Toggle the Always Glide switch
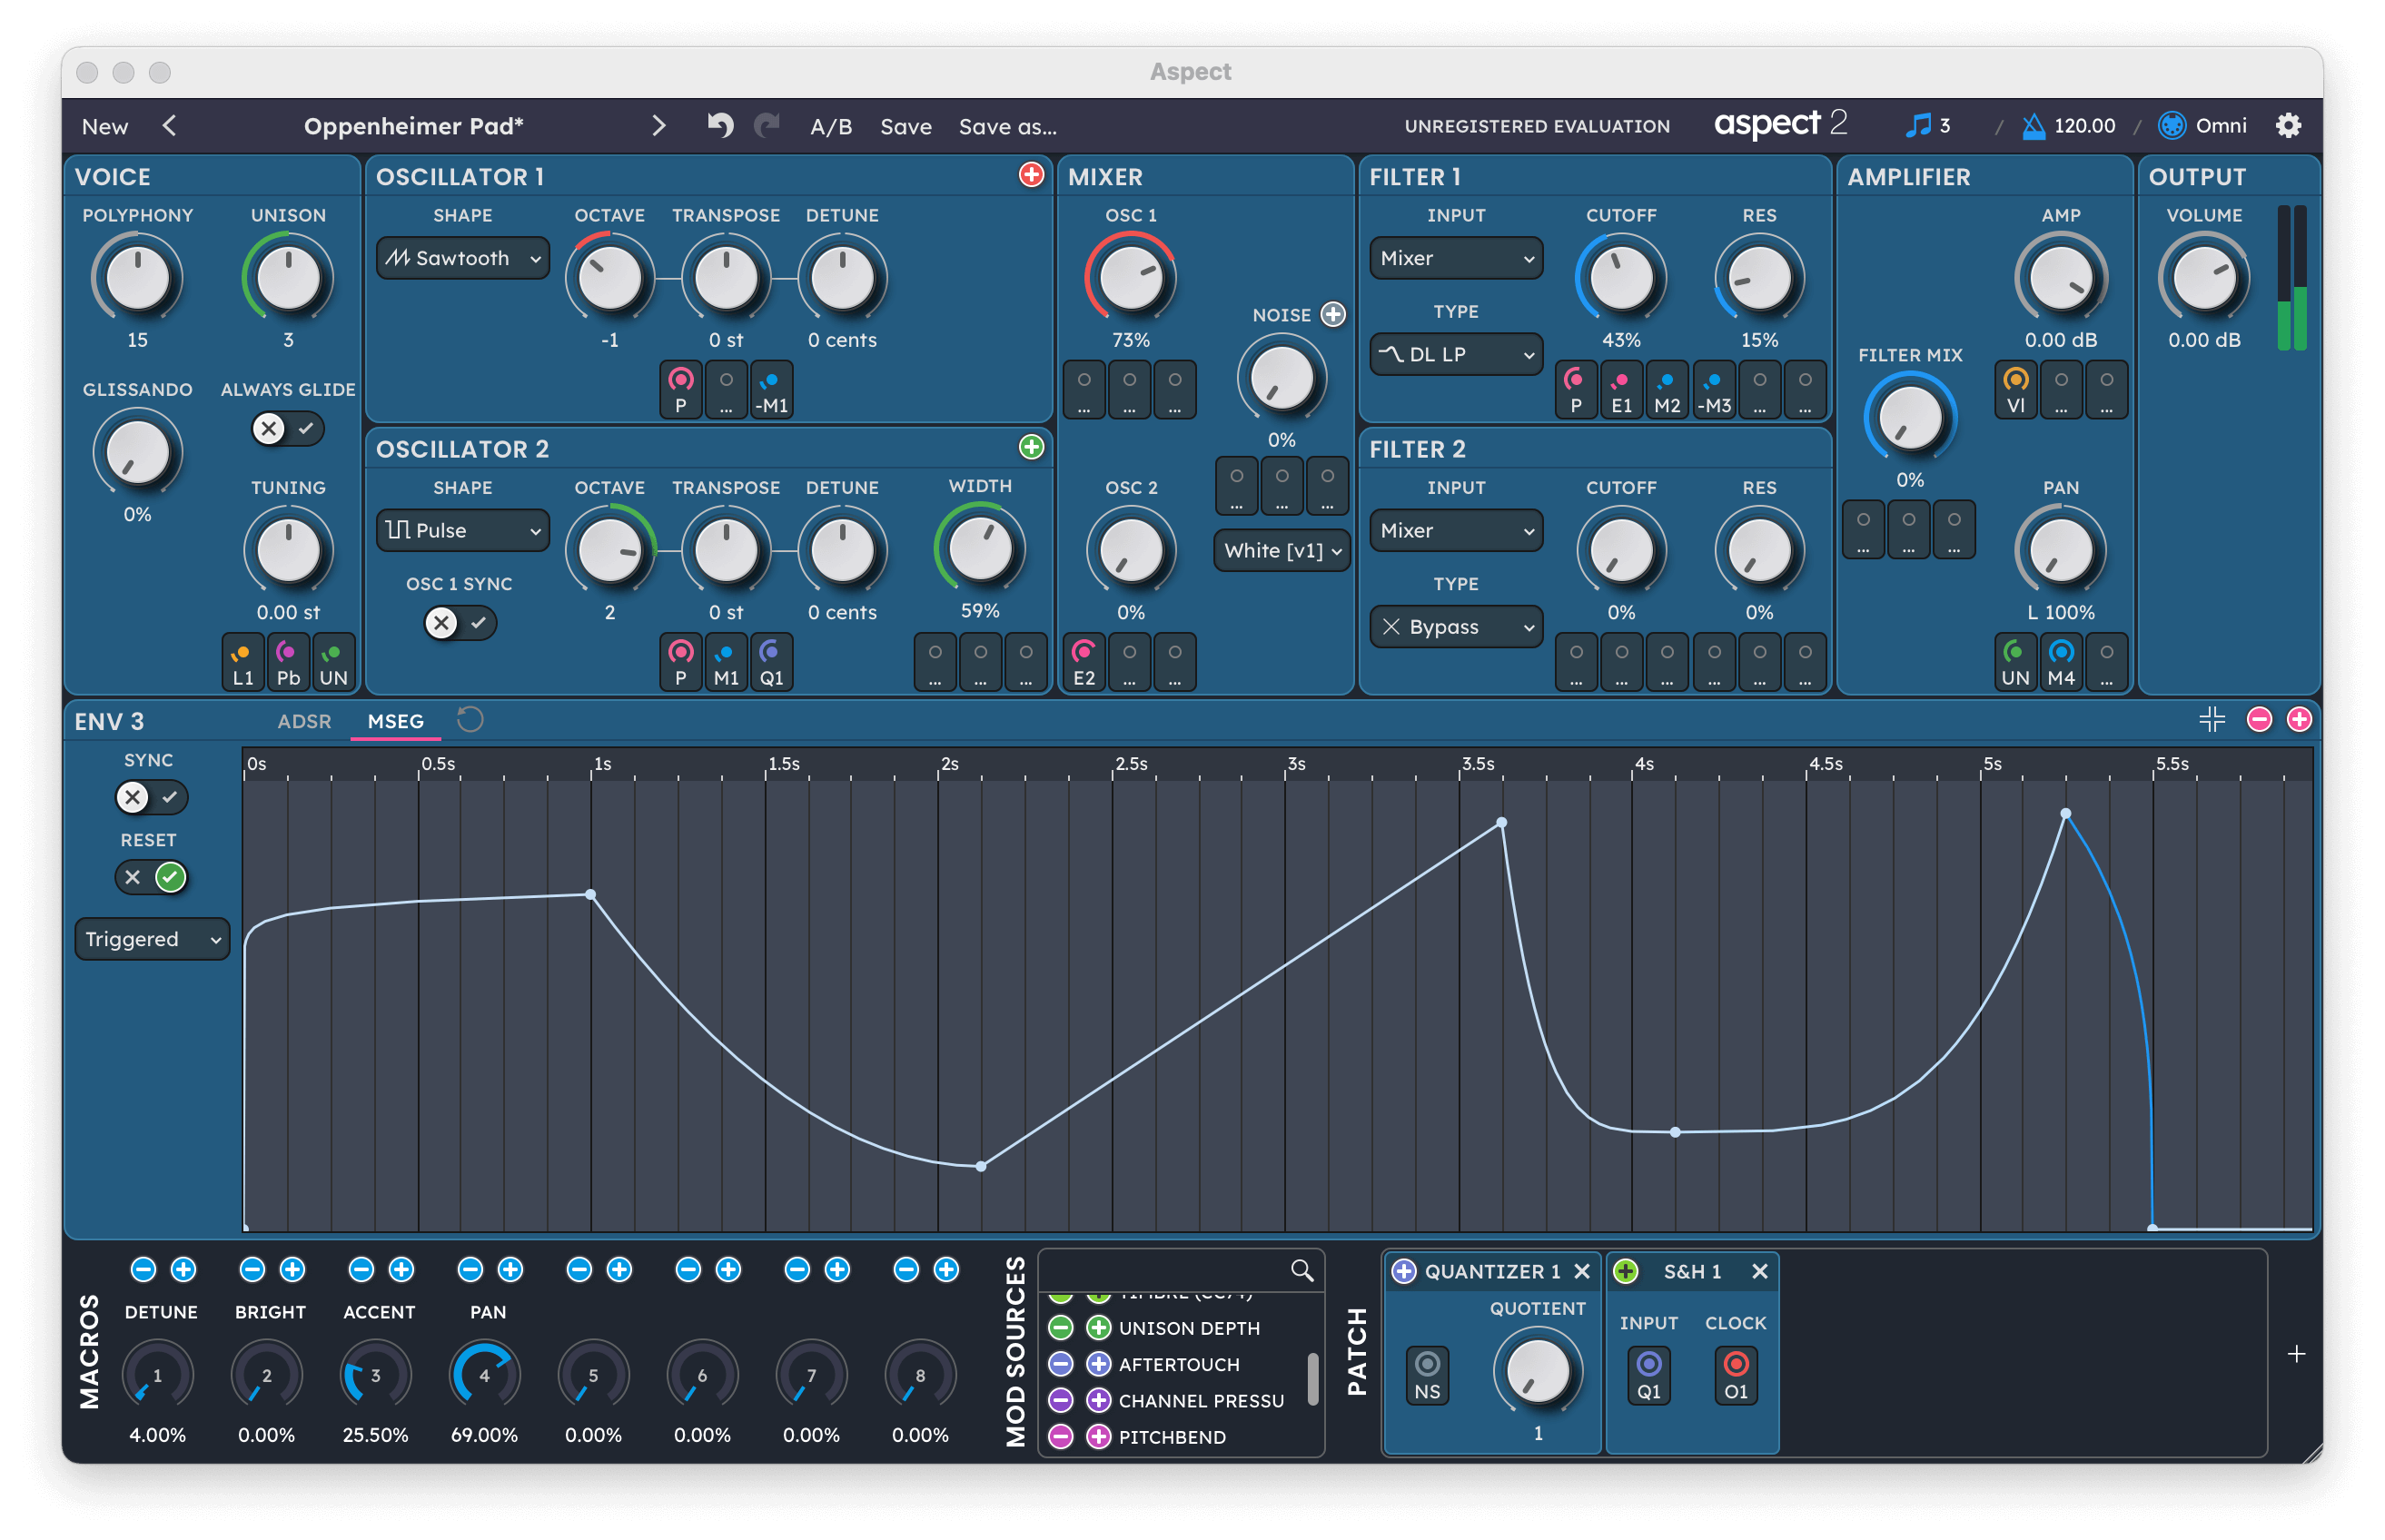Image resolution: width=2385 pixels, height=1540 pixels. point(288,429)
